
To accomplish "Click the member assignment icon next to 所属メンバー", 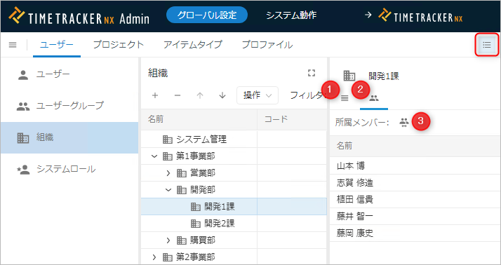I will (404, 122).
